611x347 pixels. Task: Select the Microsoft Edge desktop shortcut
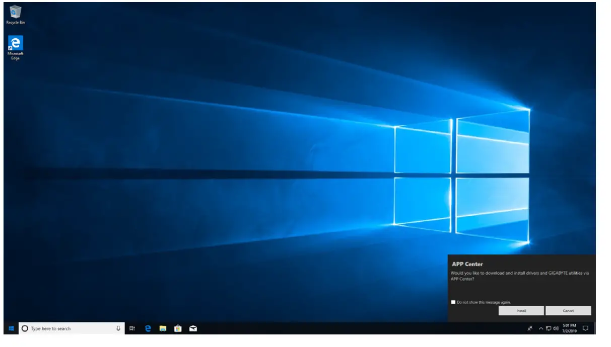pyautogui.click(x=16, y=48)
